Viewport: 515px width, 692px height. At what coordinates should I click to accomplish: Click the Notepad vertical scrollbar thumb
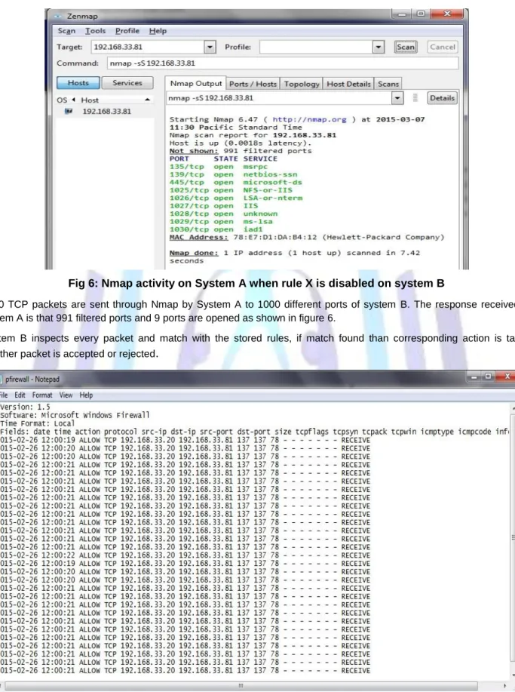tap(512, 537)
